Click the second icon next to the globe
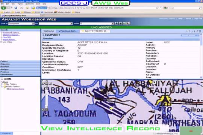Screen dimensions: 203x135 click(x=120, y=23)
